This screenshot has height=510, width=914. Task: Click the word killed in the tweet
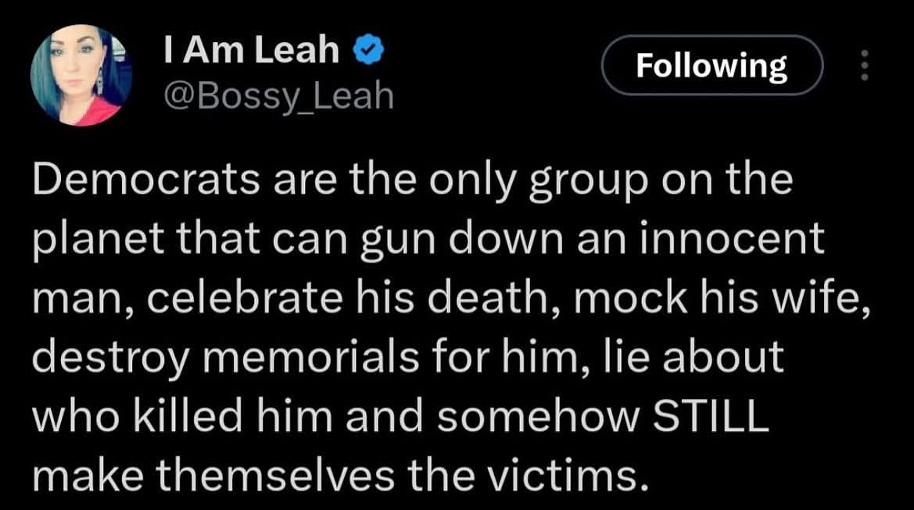(188, 416)
